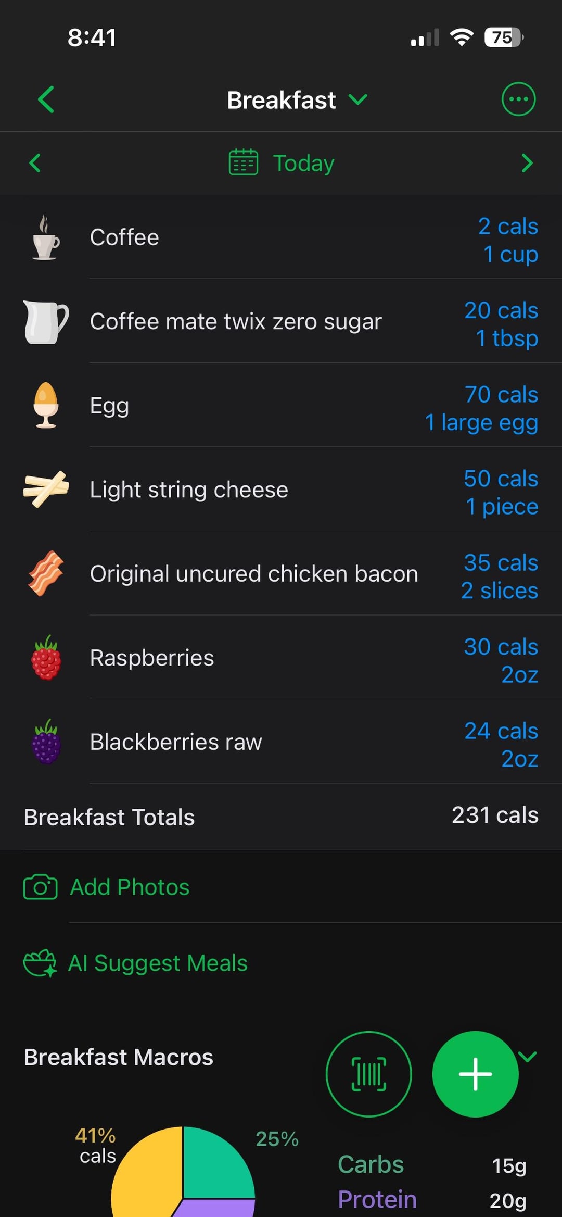The height and width of the screenshot is (1217, 562).
Task: Open the three-dots more options menu
Action: click(518, 99)
